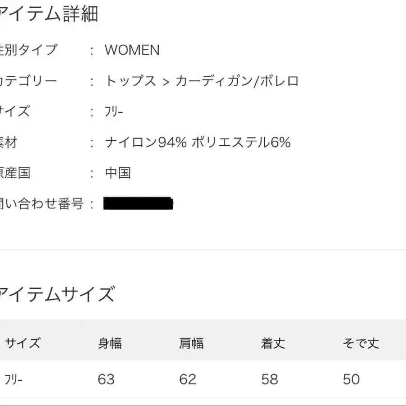Click the 着丈 column header
Image resolution: width=406 pixels, height=406 pixels.
click(x=273, y=343)
